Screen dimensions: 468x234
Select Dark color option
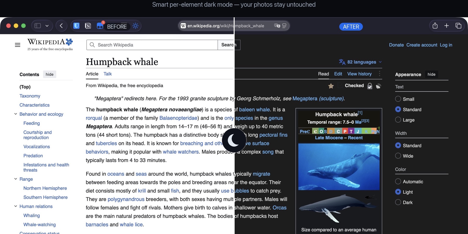[x=398, y=202]
